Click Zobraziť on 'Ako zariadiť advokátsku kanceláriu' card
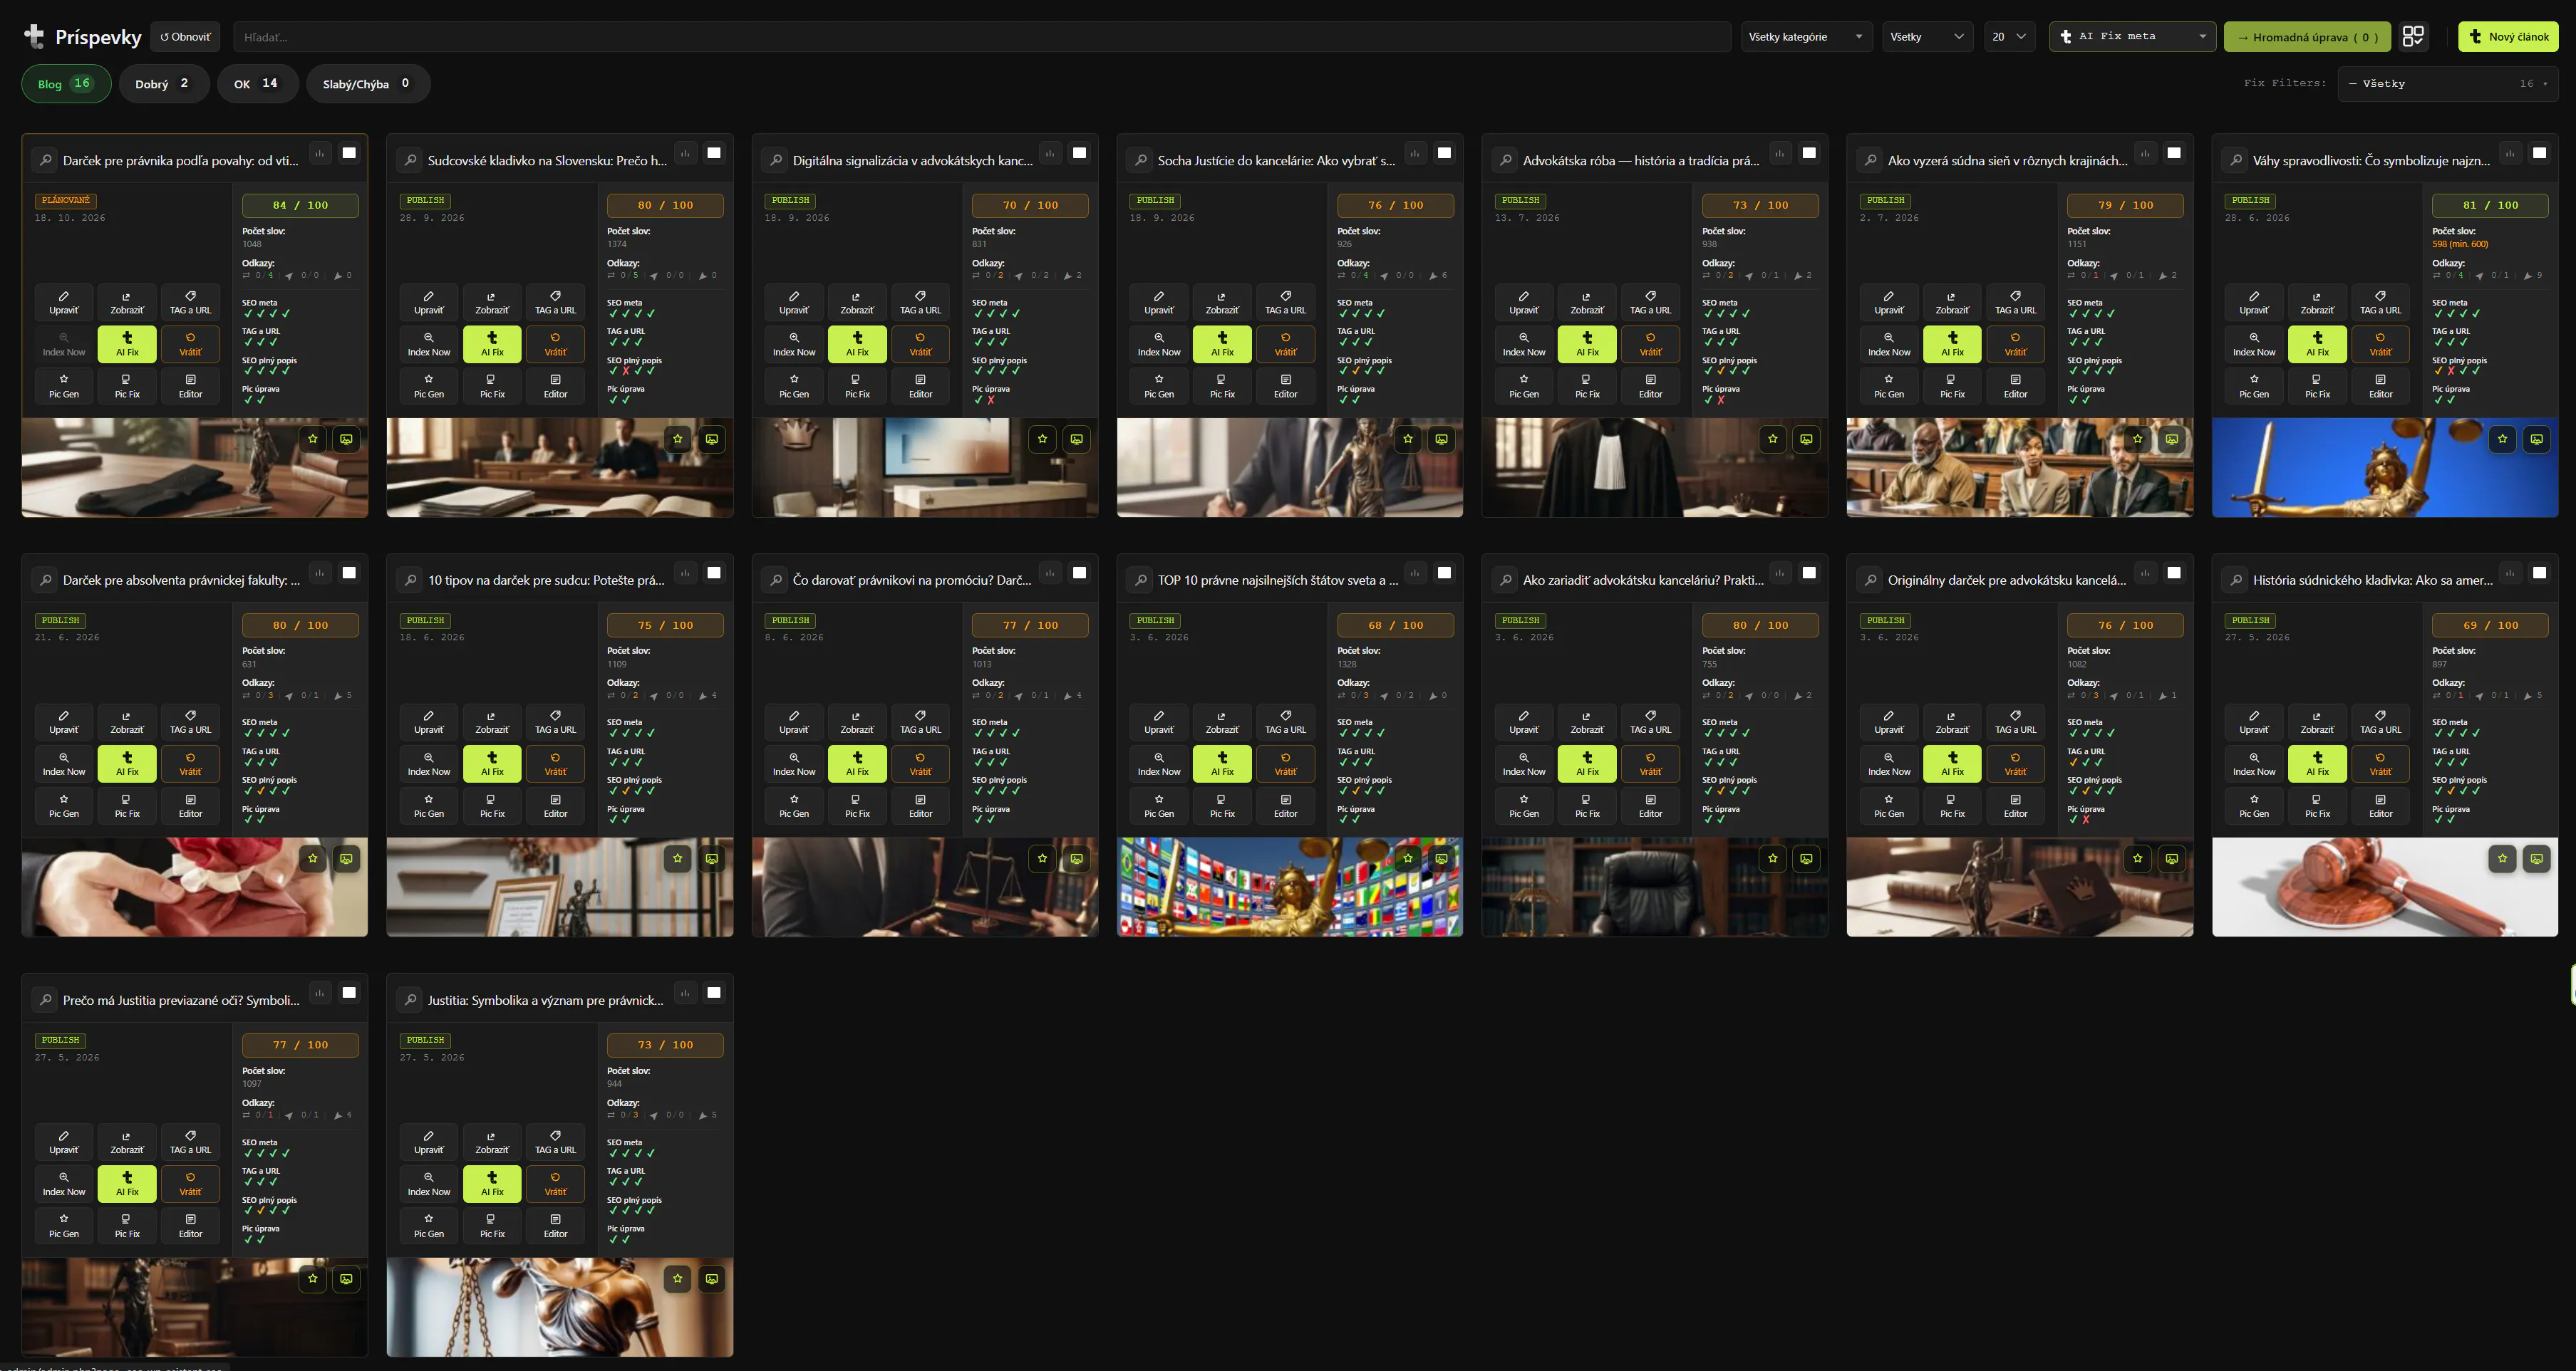 coord(1587,721)
